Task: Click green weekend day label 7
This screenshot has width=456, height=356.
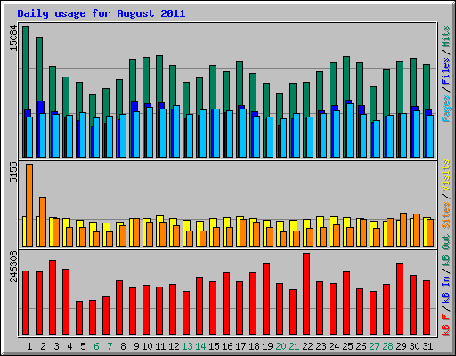Action: pyautogui.click(x=110, y=346)
